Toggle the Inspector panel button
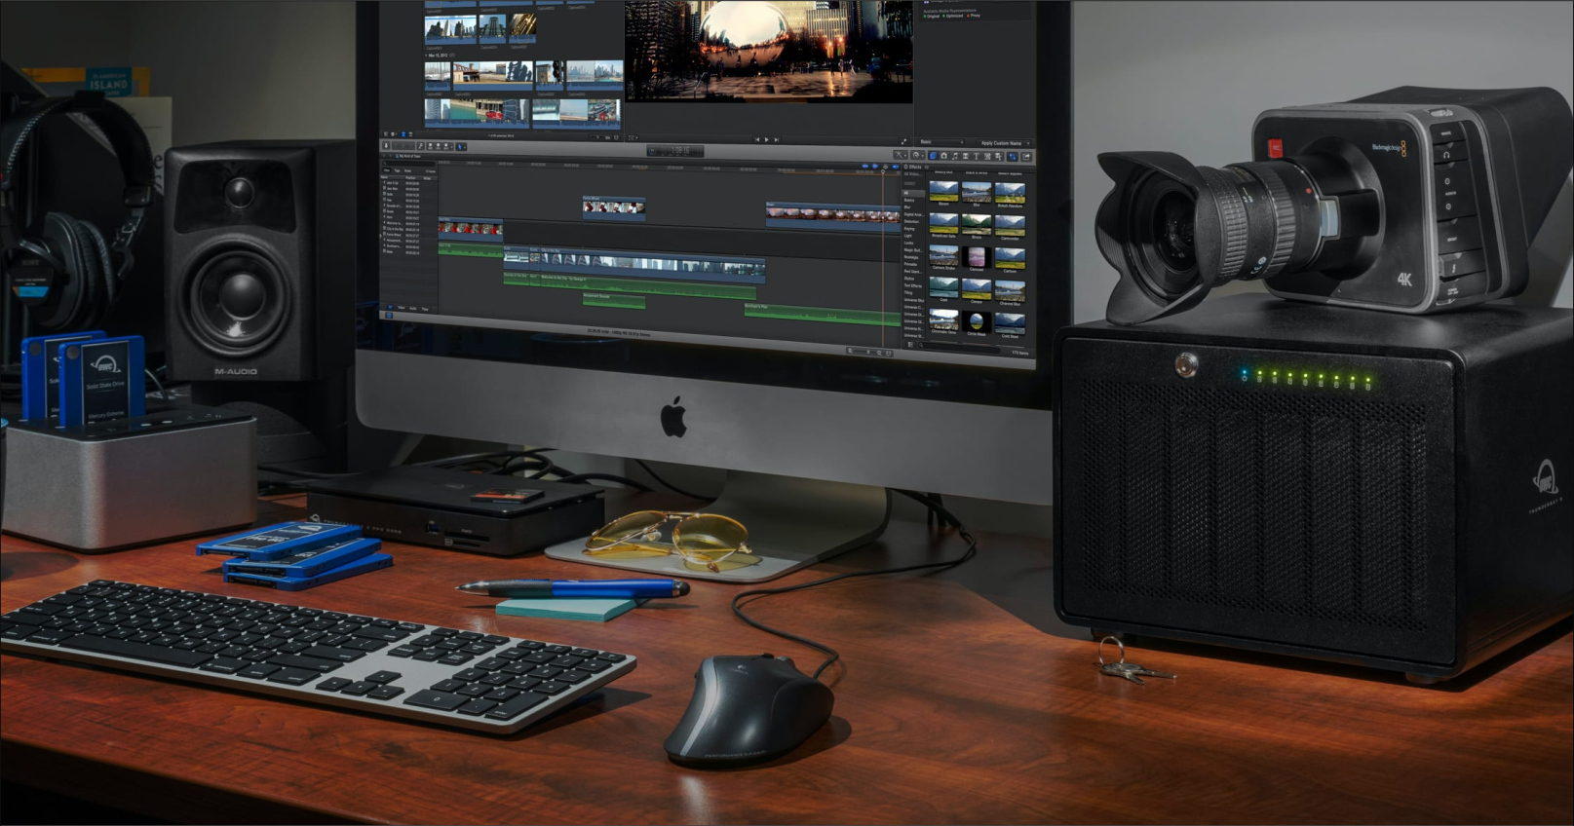The width and height of the screenshot is (1574, 826). click(x=1012, y=157)
